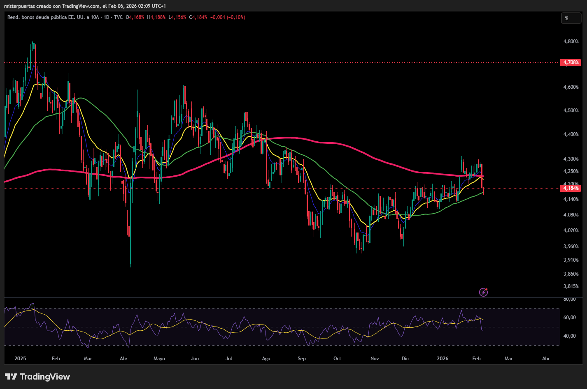
Task: Click the TVC source label in legend
Action: 118,17
